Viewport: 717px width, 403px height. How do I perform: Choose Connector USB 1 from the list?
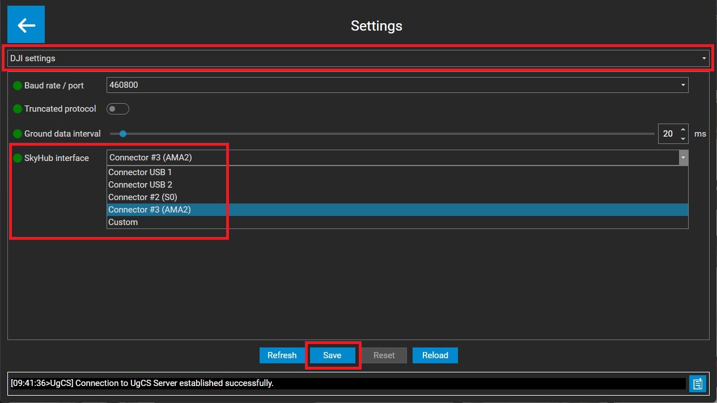tap(397, 172)
